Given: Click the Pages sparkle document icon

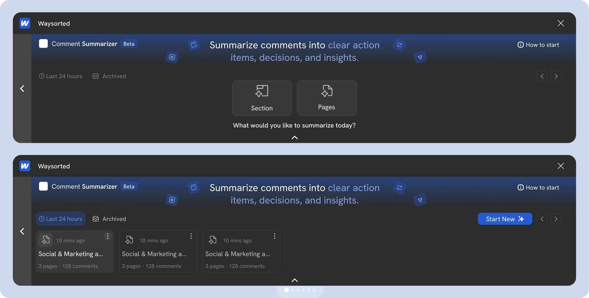Looking at the screenshot, I should point(327,91).
